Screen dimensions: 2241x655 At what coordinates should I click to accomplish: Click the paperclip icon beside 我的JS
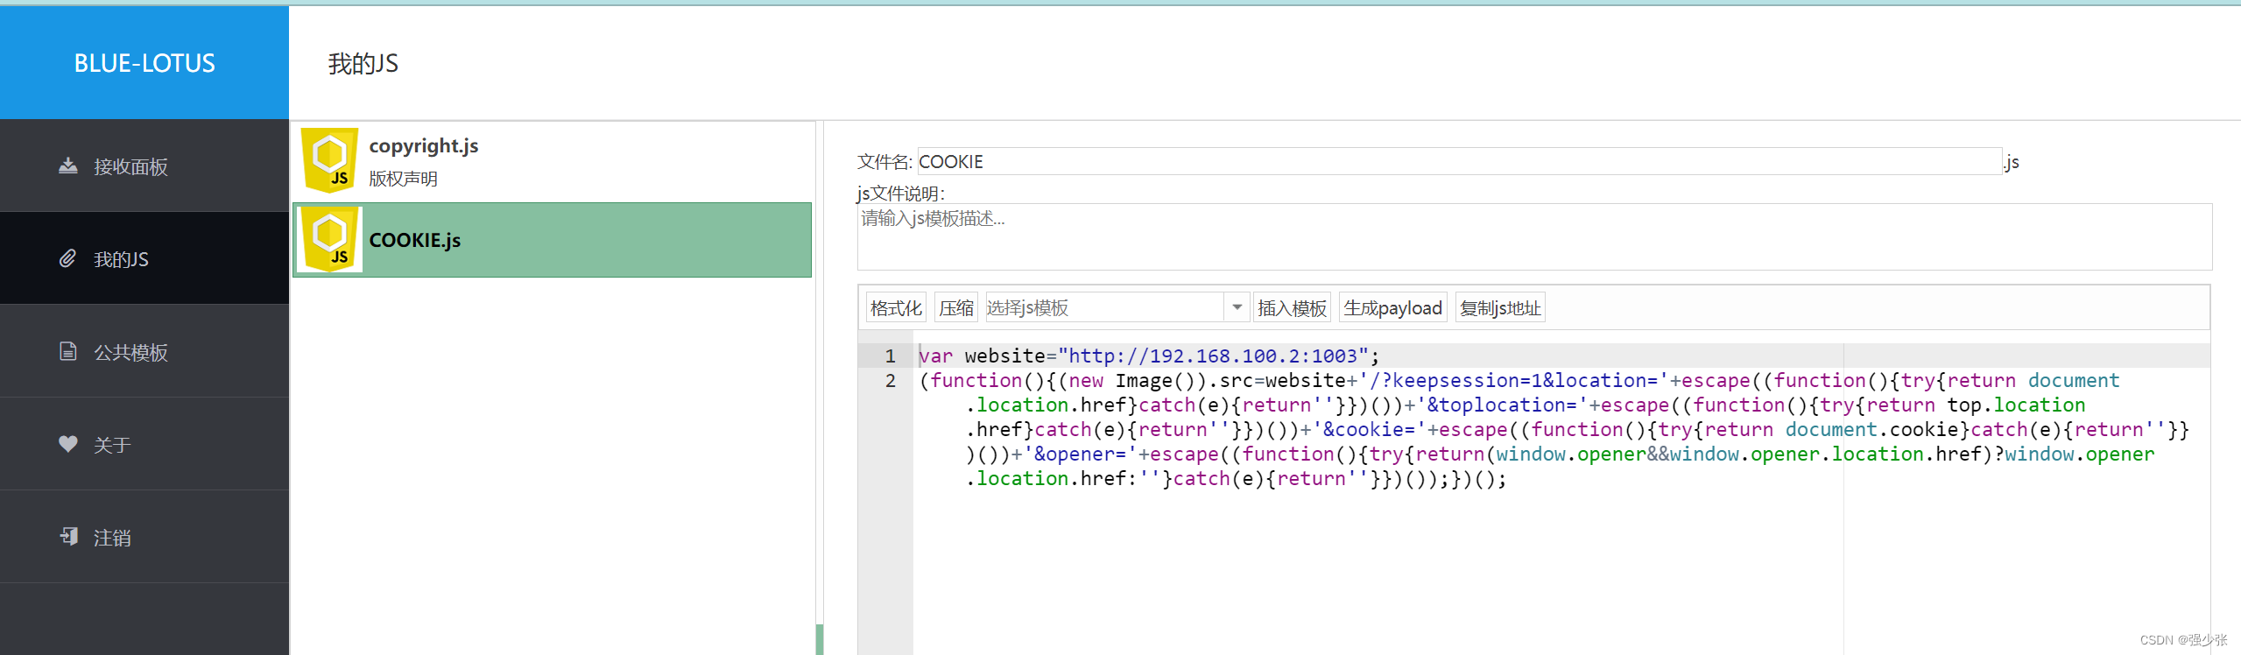pyautogui.click(x=67, y=258)
